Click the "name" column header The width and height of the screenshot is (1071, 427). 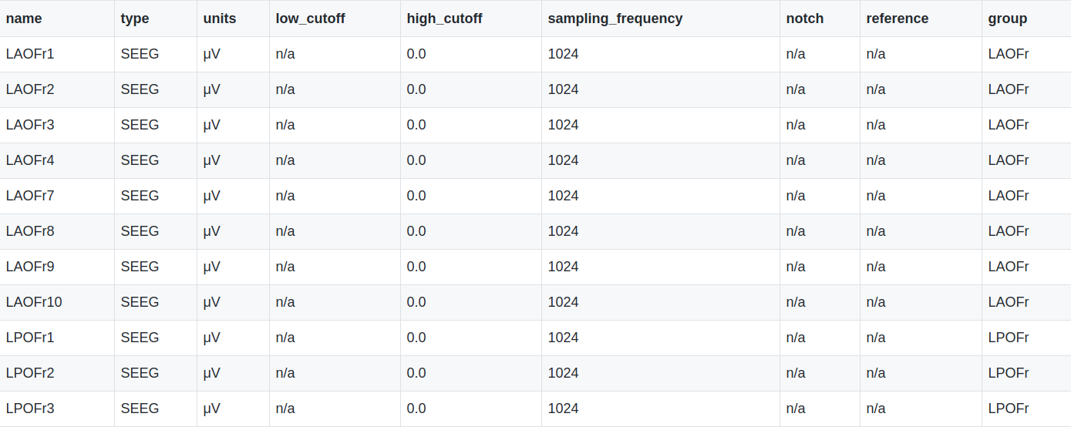[24, 18]
